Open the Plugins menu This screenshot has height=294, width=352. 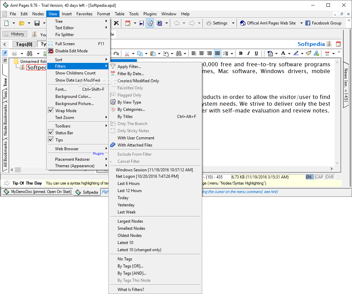[x=150, y=14]
